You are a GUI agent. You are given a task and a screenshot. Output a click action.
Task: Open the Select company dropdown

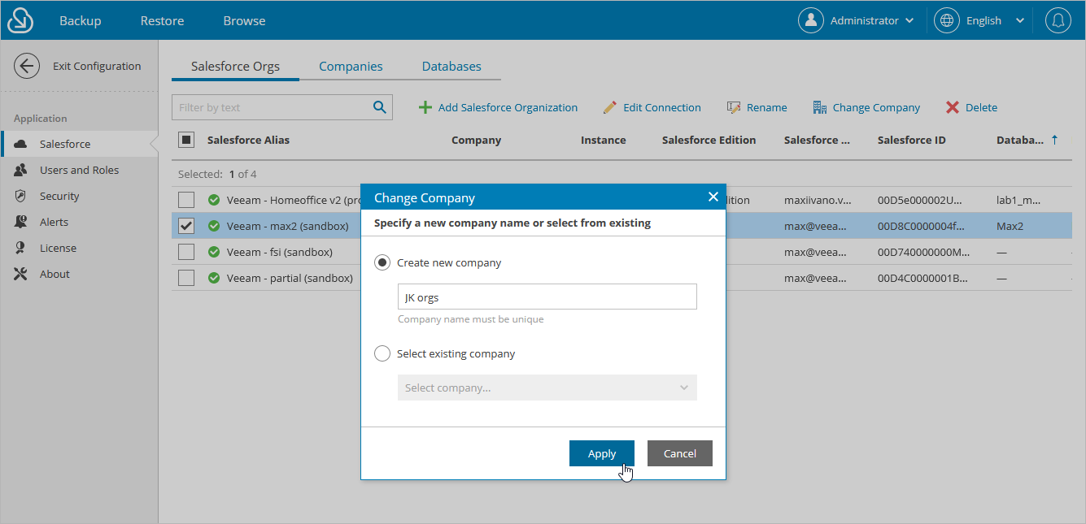click(547, 388)
